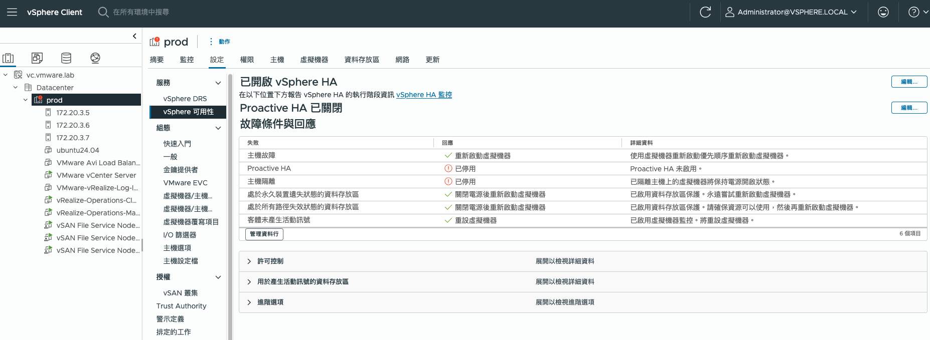Switch to Storage inventory view

66,58
